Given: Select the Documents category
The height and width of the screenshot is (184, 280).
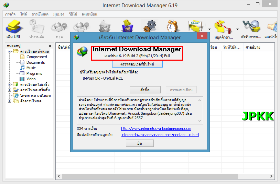Looking at the screenshot, I should pyautogui.click(x=35, y=62).
